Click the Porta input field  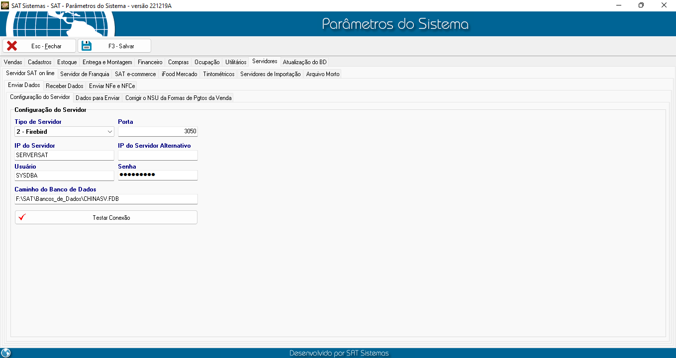pos(157,132)
